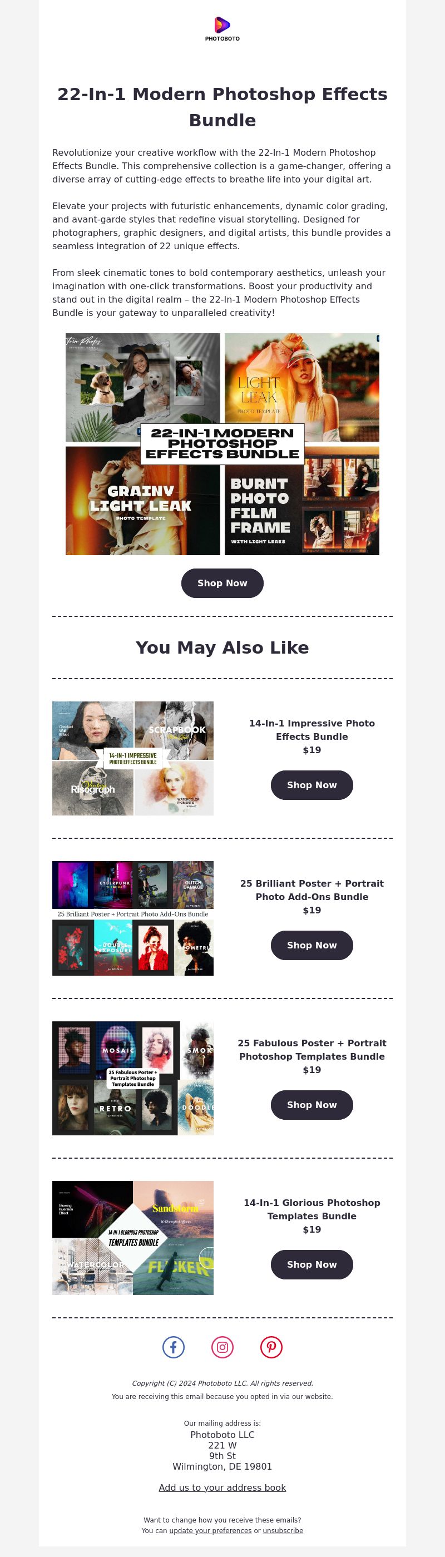Click the update your preferences link
The width and height of the screenshot is (445, 1557).
pos(210,1531)
